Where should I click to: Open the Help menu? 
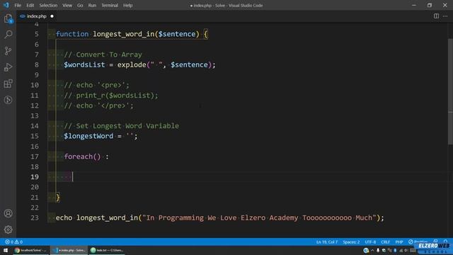tap(127, 5)
